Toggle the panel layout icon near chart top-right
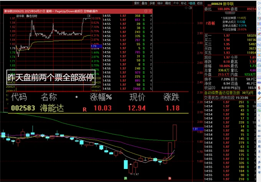261x182 pixels. pyautogui.click(x=190, y=8)
